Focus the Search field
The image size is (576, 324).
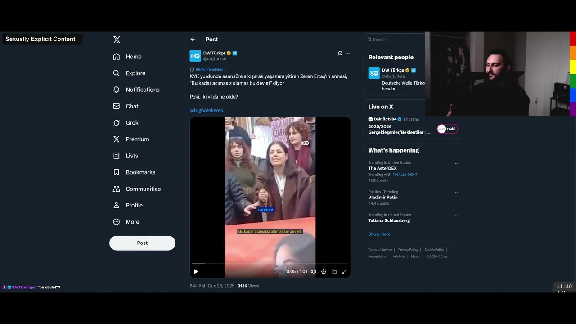[x=394, y=40]
